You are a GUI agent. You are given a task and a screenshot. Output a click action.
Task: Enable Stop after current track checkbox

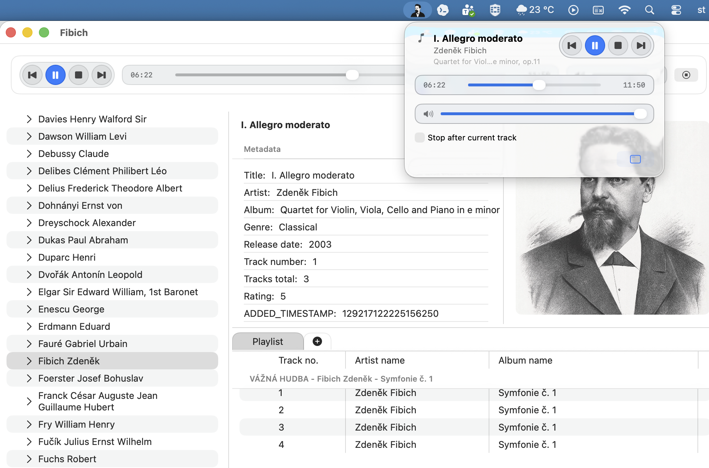(420, 138)
